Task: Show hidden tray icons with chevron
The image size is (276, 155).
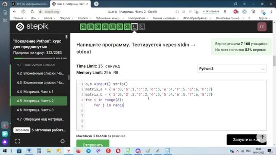Action: pos(237,151)
